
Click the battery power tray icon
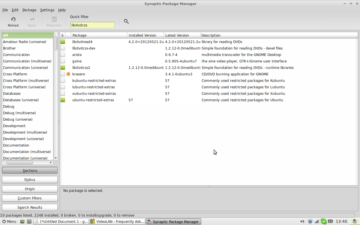[x=330, y=221]
